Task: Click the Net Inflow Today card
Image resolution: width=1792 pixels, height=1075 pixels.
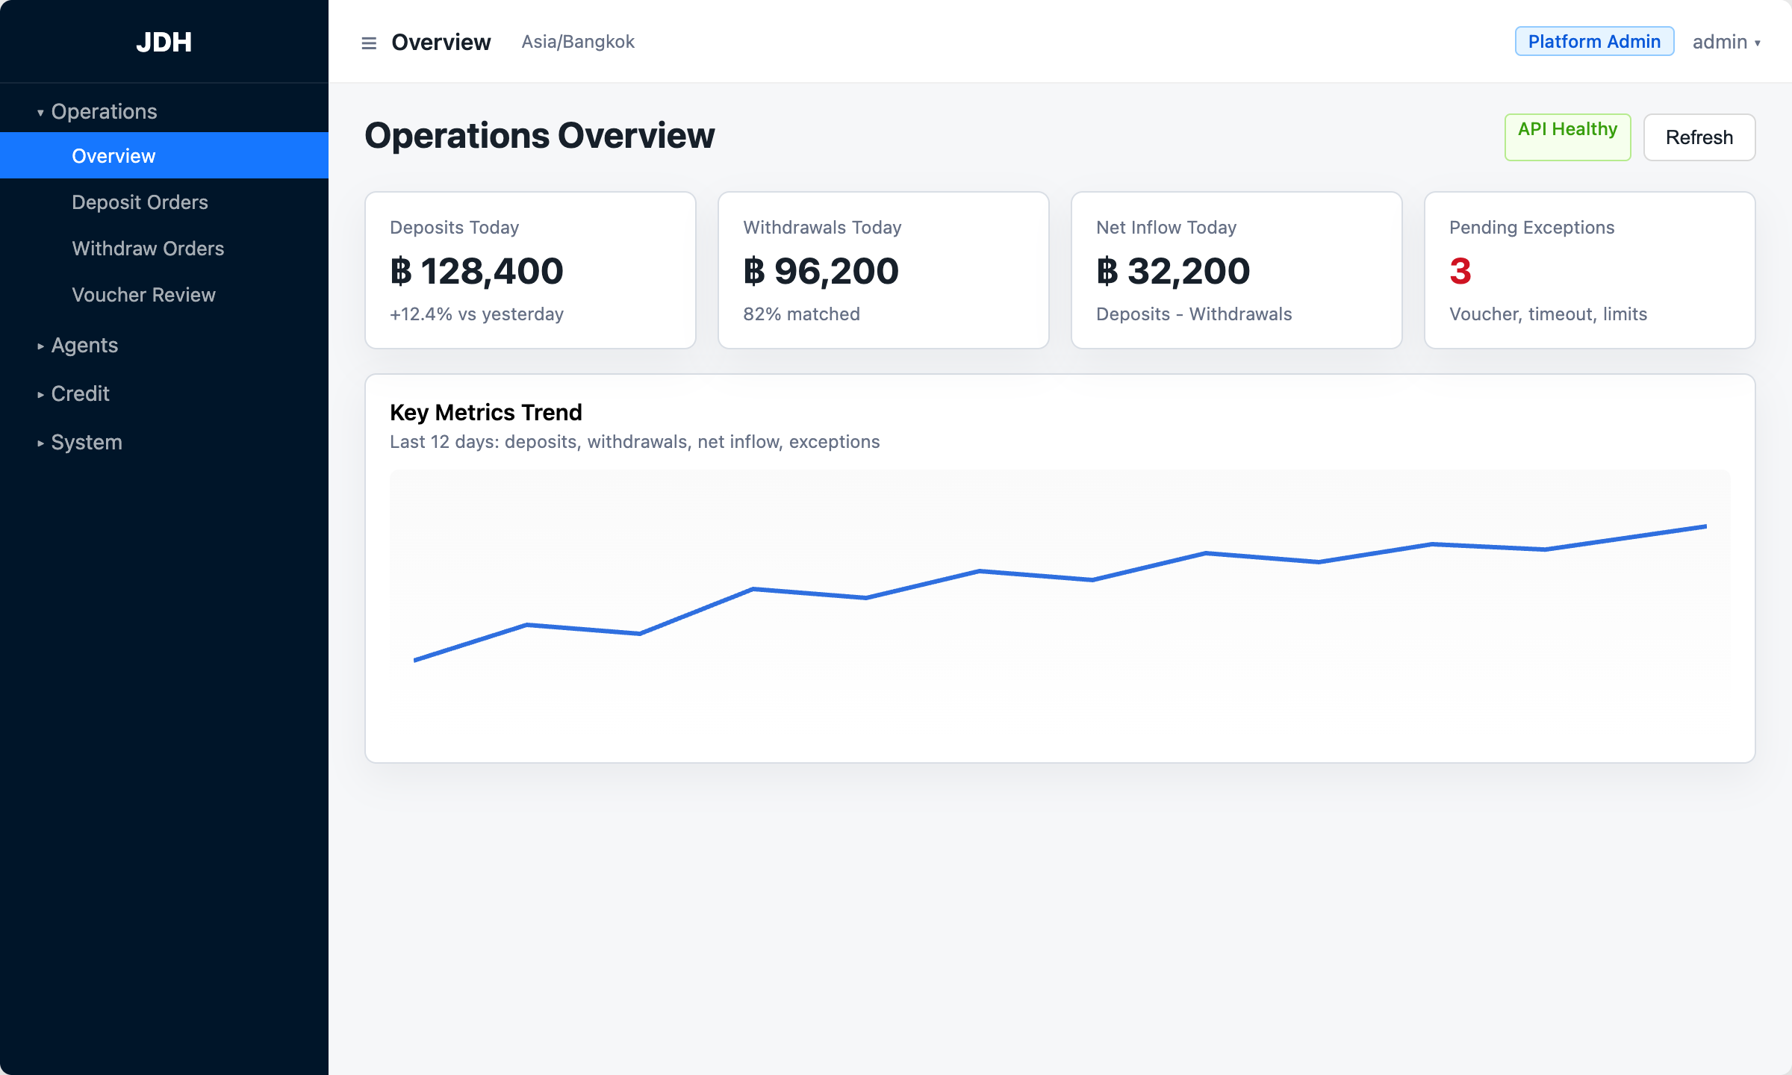Action: [x=1236, y=270]
